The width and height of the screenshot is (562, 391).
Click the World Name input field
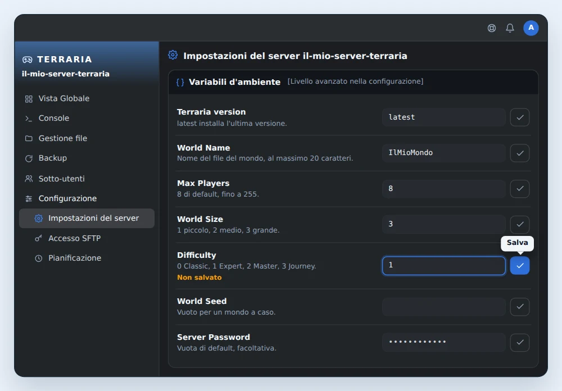pos(444,153)
